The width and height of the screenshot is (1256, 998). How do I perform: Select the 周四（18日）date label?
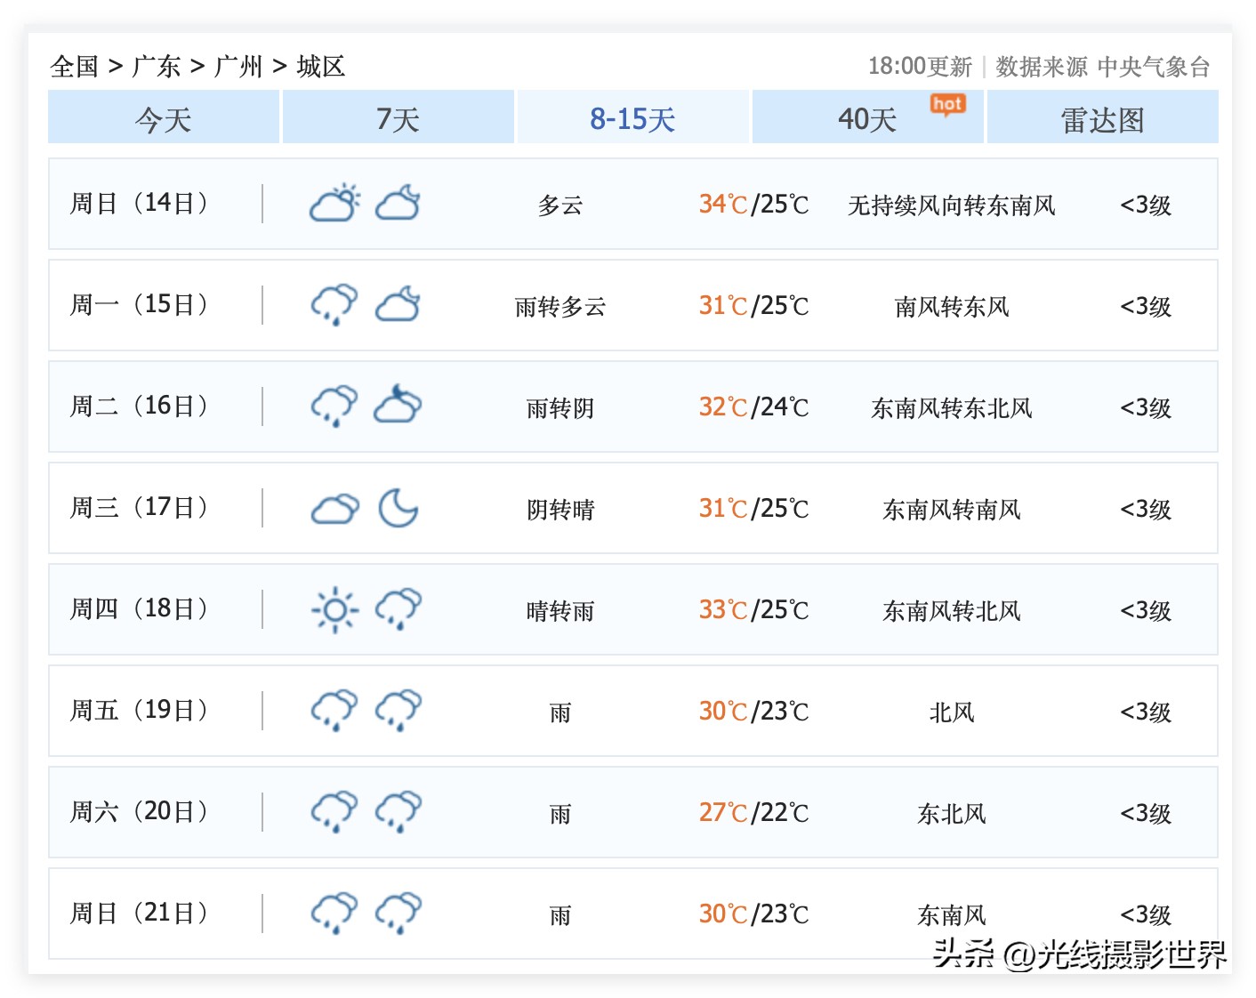click(140, 609)
